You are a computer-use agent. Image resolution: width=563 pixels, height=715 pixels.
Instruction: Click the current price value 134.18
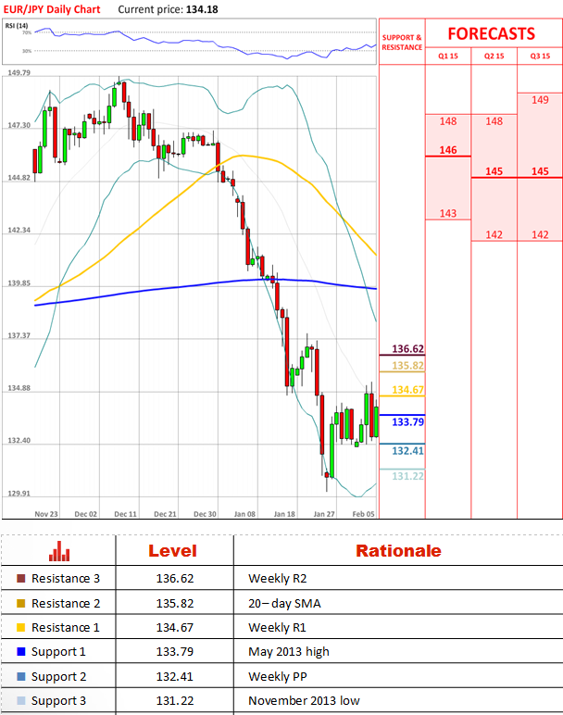pyautogui.click(x=202, y=9)
